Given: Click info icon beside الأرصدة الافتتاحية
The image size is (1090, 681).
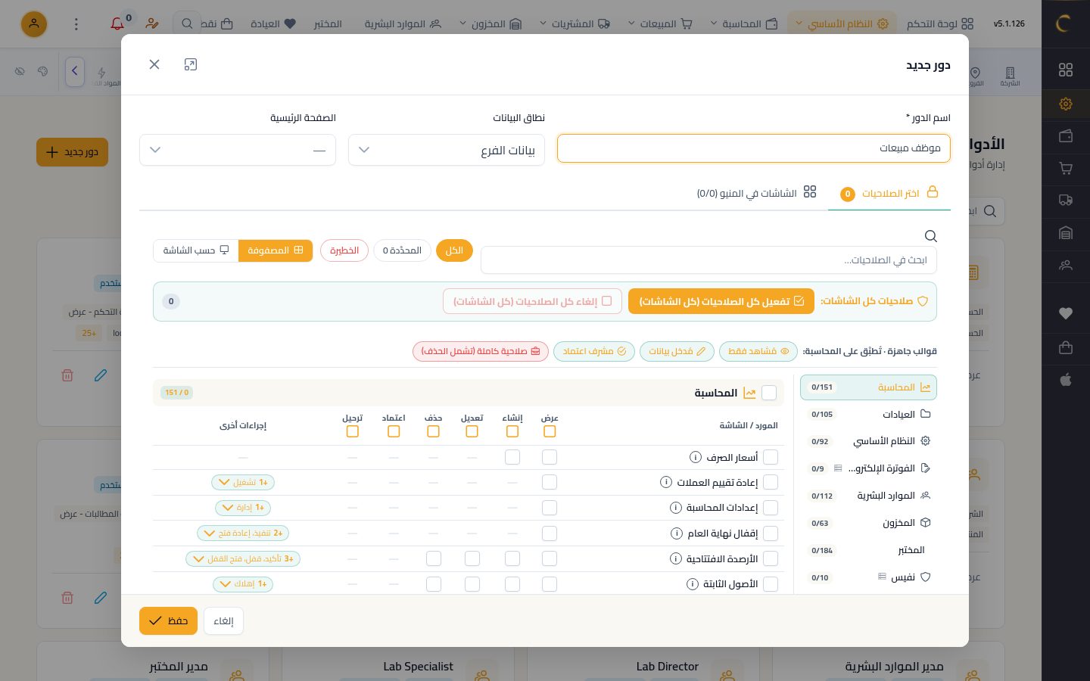Looking at the screenshot, I should [x=676, y=558].
